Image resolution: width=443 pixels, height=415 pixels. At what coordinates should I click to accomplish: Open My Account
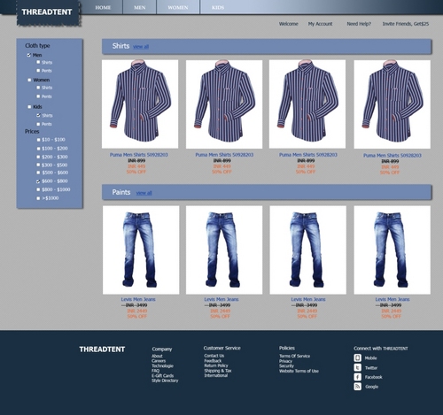[320, 24]
